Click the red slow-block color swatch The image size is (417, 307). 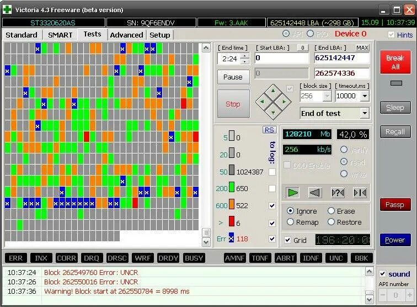[231, 221]
